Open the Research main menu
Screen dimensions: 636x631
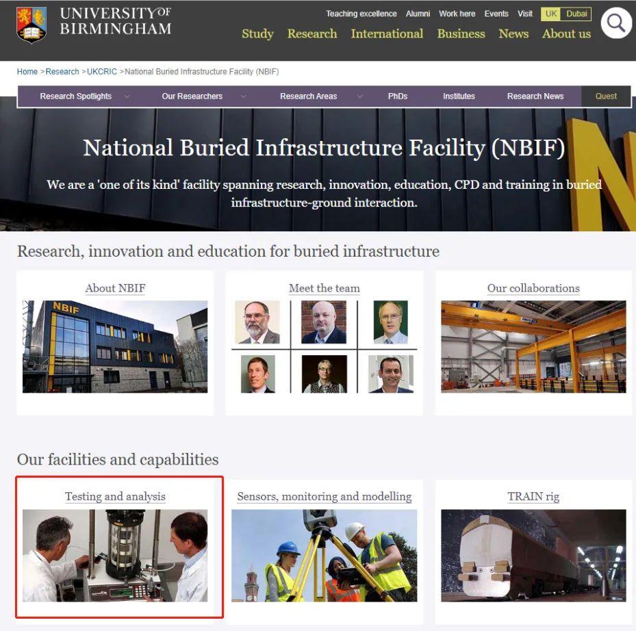[x=312, y=34]
